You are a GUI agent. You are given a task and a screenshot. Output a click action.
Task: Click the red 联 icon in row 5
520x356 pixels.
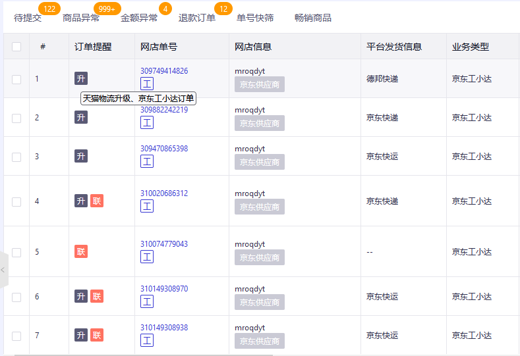(x=81, y=251)
